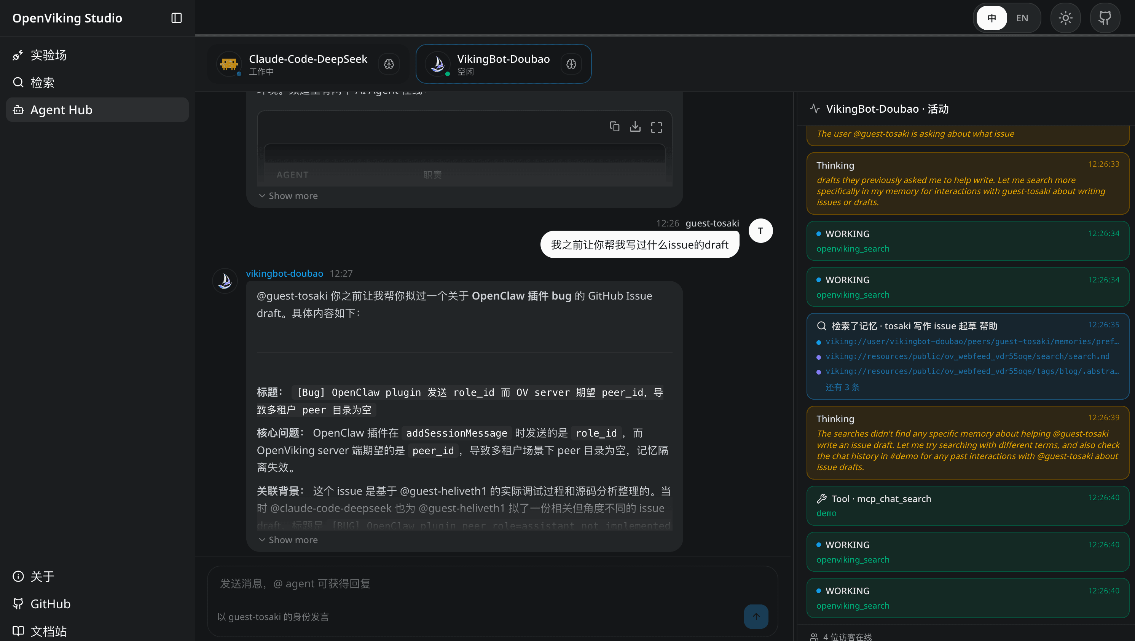Open the 检索 search page
The width and height of the screenshot is (1135, 641).
[x=97, y=82]
